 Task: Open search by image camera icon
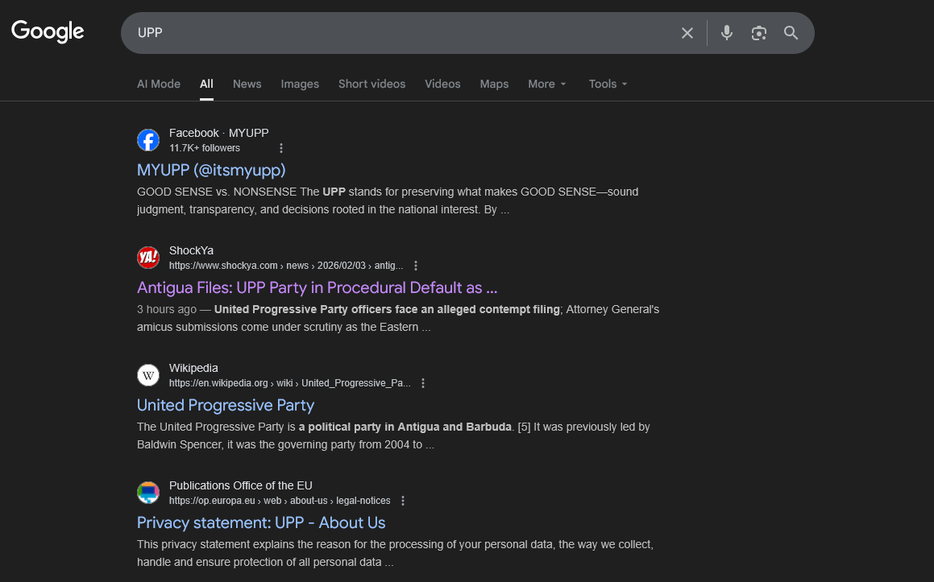click(x=758, y=33)
